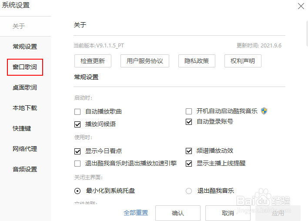Open the 用户服务协议 page

145,61
